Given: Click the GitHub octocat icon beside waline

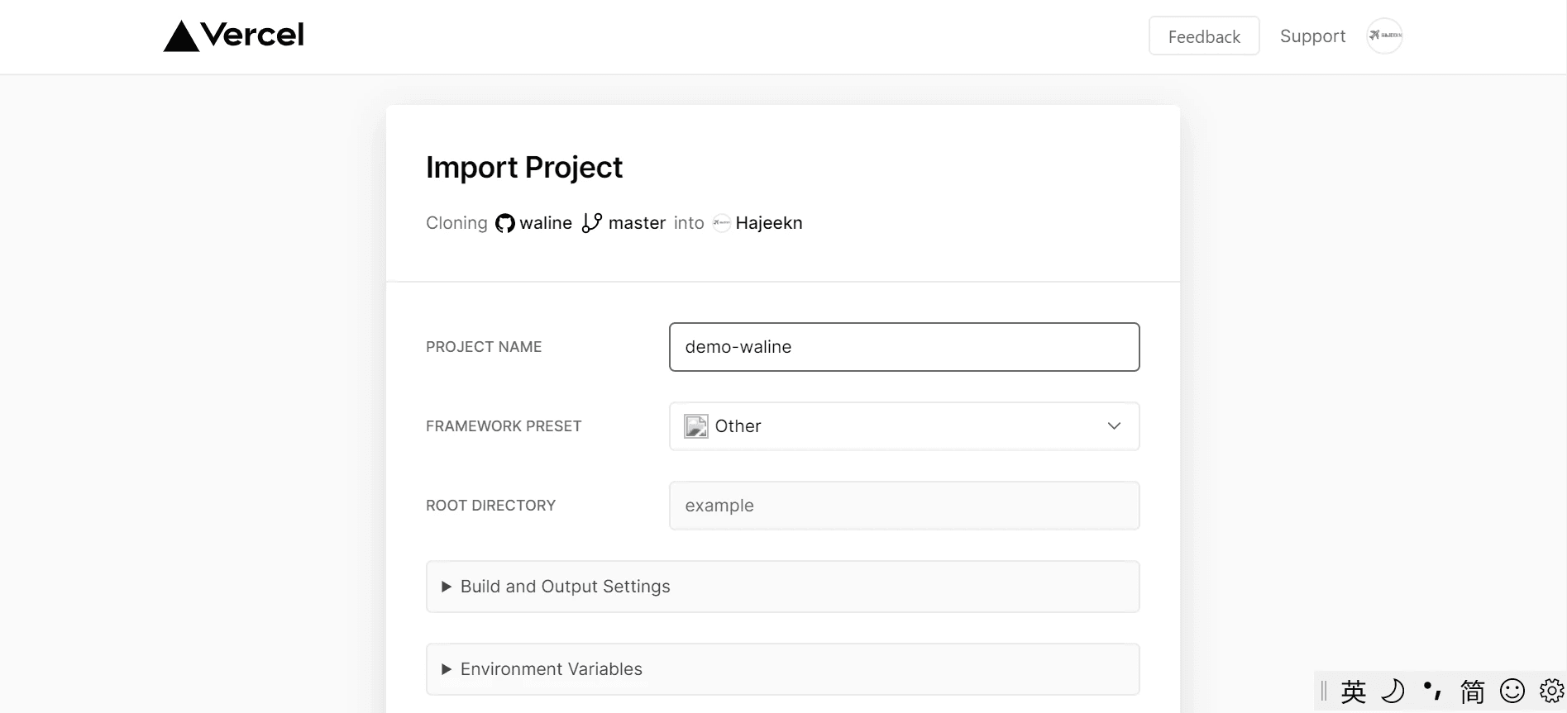Looking at the screenshot, I should (504, 223).
